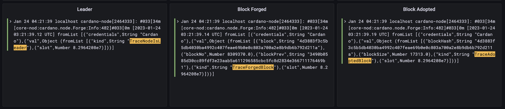This screenshot has width=505, height=109.
Task: Open the Block Forged panel title menu
Action: click(252, 9)
